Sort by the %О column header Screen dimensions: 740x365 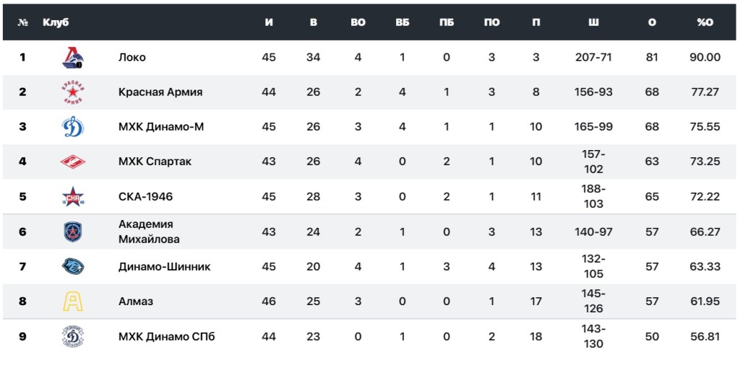click(x=705, y=22)
